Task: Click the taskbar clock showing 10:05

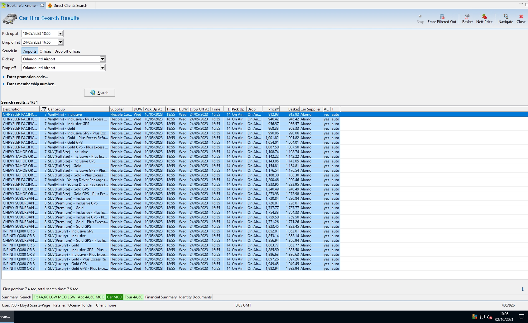Action: tap(504, 317)
